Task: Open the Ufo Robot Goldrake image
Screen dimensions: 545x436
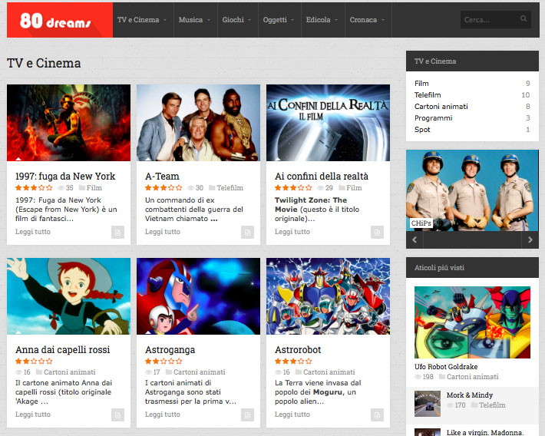Action: click(472, 322)
